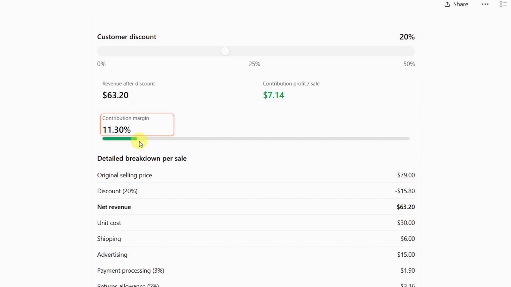Click the Original selling price row label
511x287 pixels.
click(125, 175)
